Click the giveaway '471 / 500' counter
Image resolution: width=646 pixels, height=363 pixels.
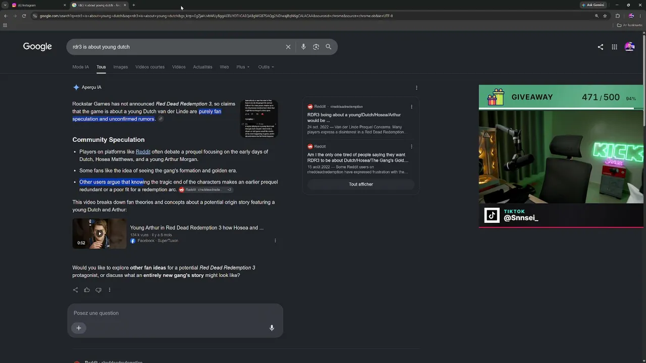point(601,97)
